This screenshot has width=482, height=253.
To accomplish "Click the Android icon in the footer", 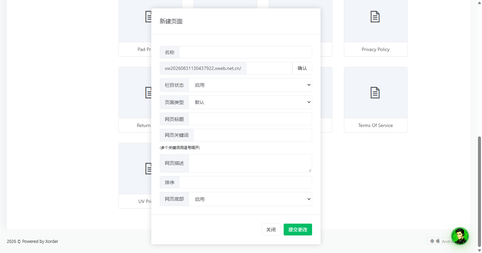I will tap(432, 241).
